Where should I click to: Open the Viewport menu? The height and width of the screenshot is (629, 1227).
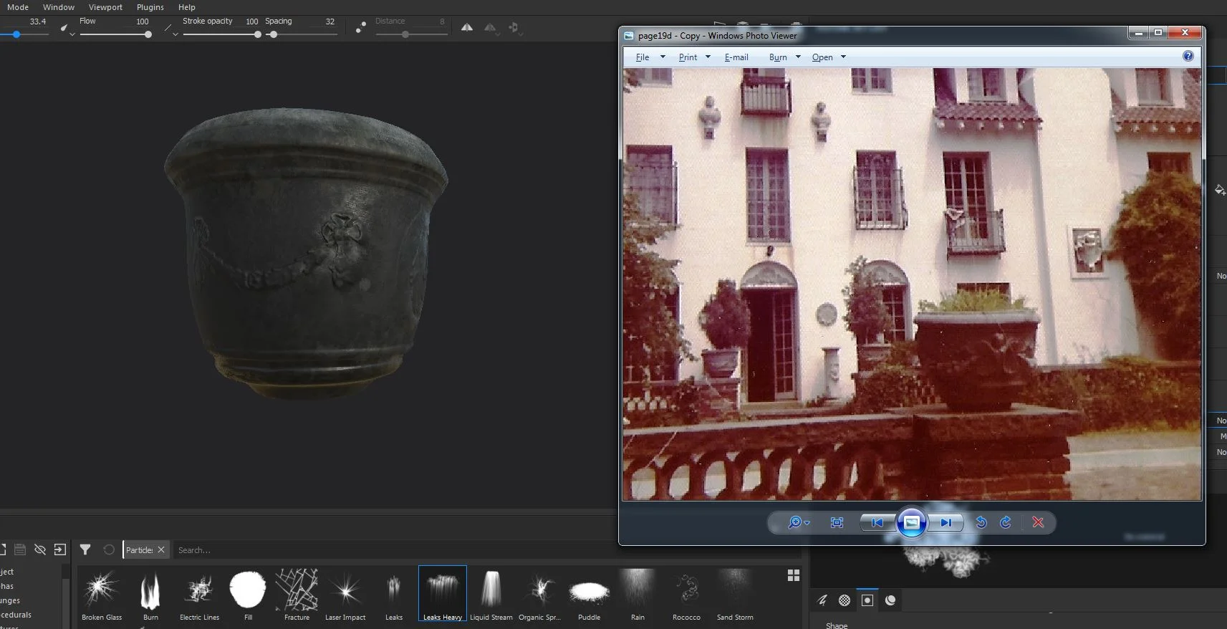point(105,7)
